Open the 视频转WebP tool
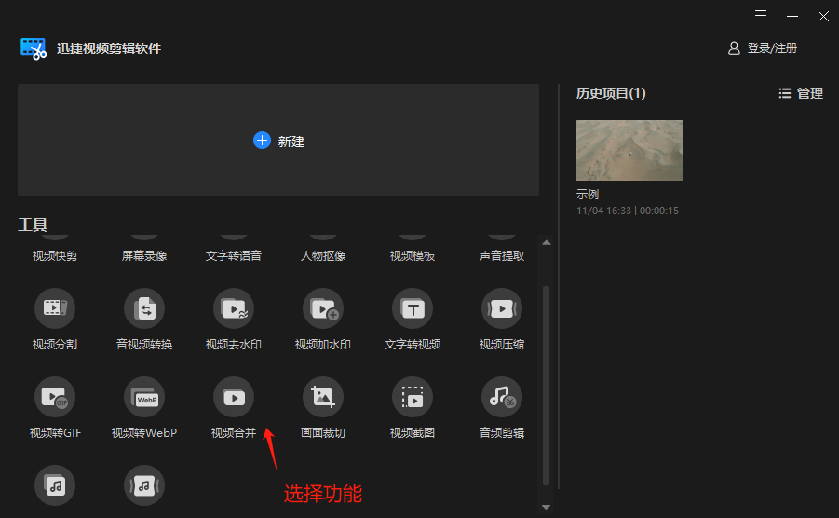839x518 pixels. pos(144,397)
